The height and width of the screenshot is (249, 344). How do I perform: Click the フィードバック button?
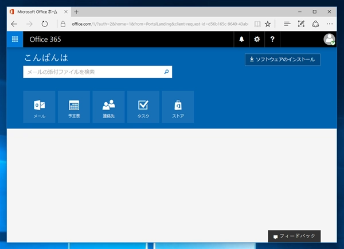click(294, 236)
